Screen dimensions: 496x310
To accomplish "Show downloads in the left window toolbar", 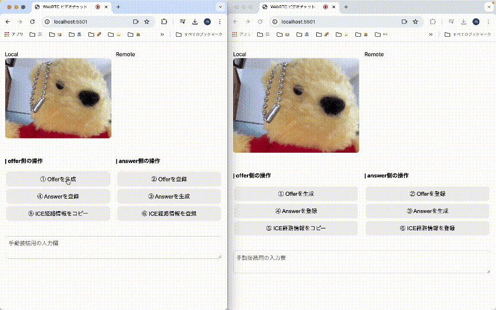I will [x=195, y=22].
